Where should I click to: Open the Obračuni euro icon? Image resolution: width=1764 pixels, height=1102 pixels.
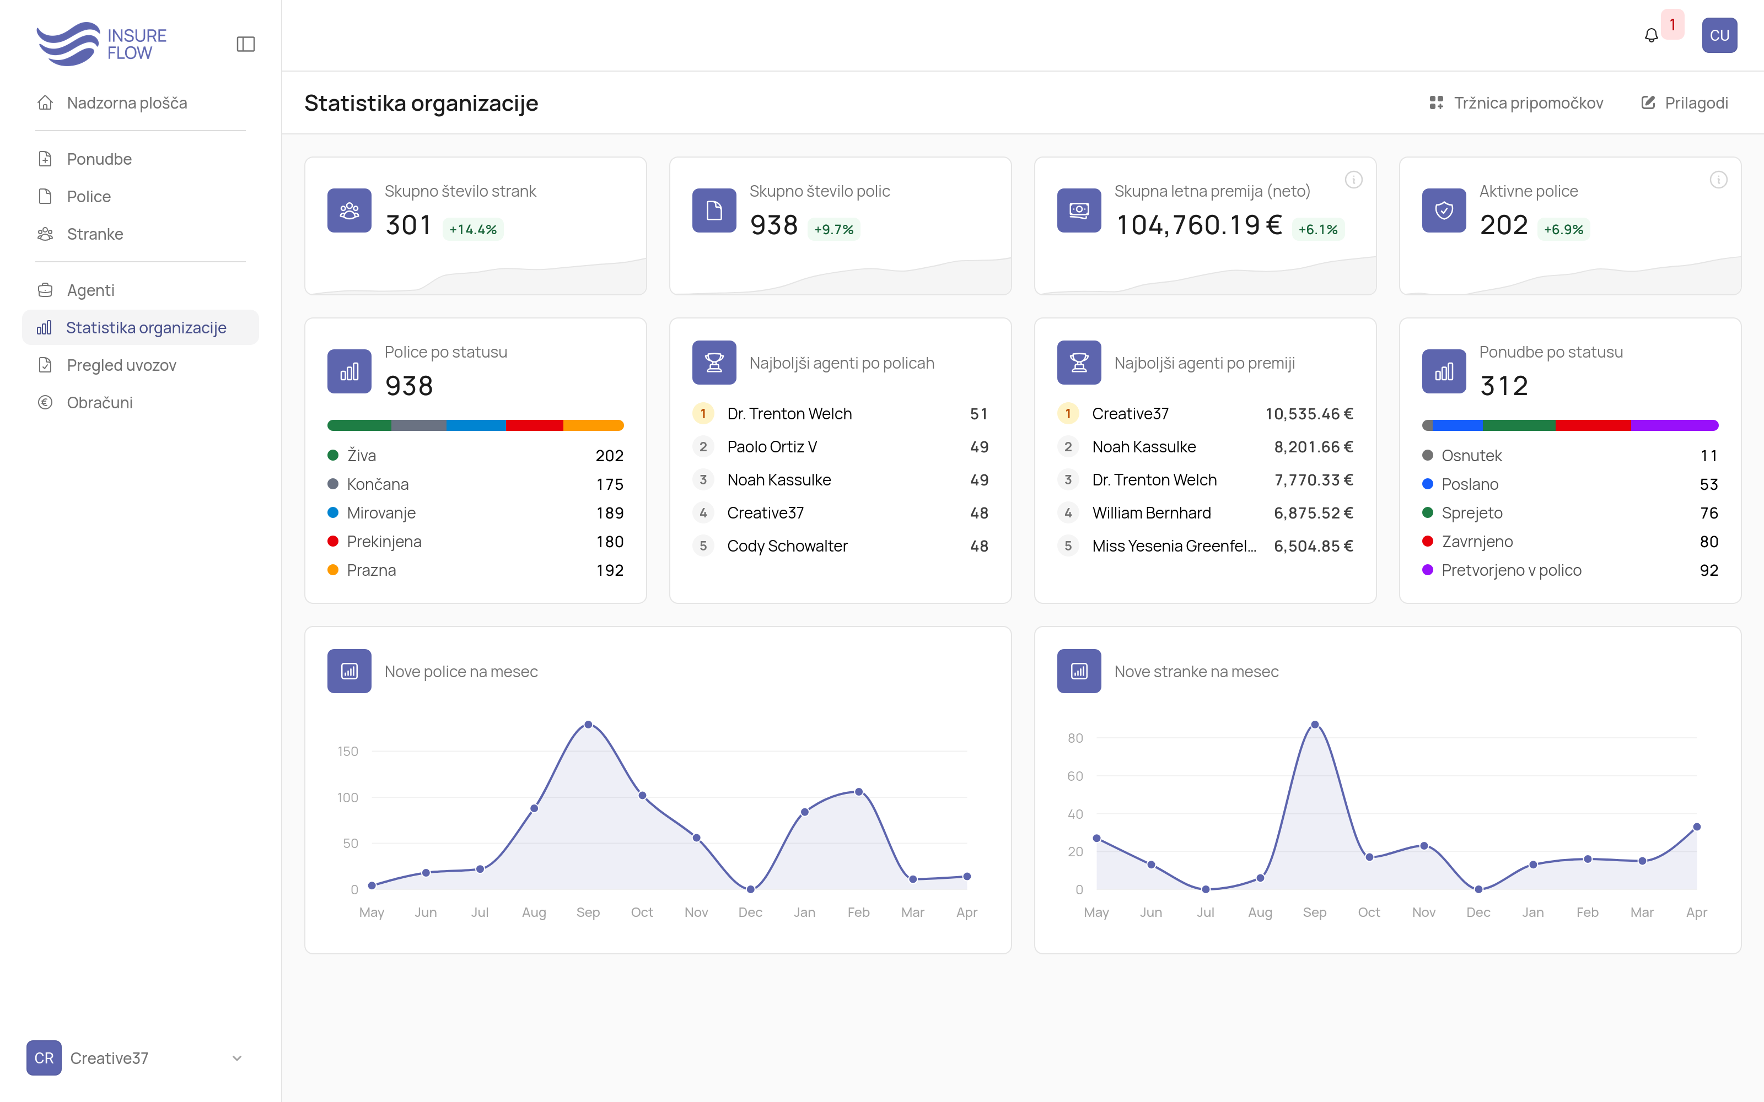[45, 402]
